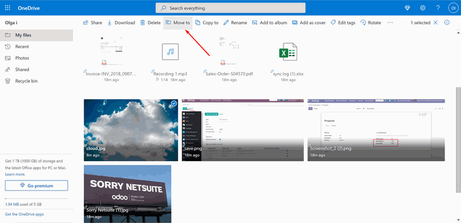Open the Screenshot_2 (2).png thumbnail
Screen dimensions: 461x223
pyautogui.click(x=376, y=130)
